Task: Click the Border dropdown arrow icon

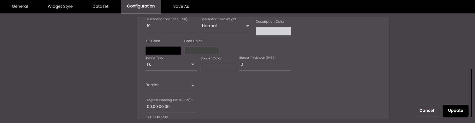Action: [x=193, y=86]
